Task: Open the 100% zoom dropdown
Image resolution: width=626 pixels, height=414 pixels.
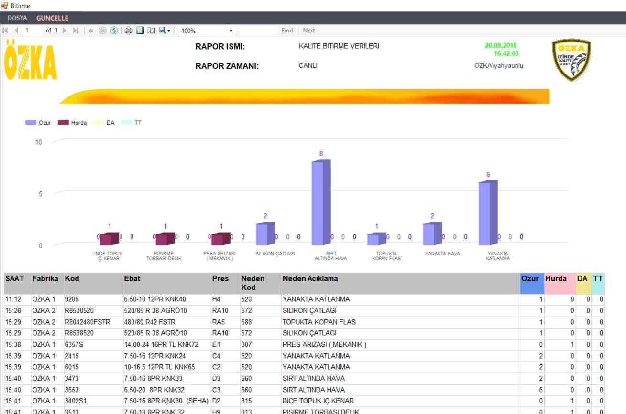Action: point(207,31)
